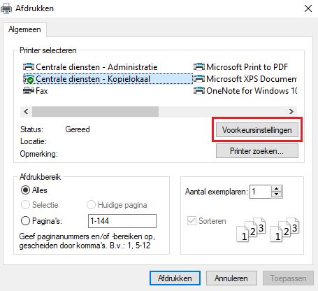Pick the Microsoft XPS Document printer icon

click(x=199, y=79)
